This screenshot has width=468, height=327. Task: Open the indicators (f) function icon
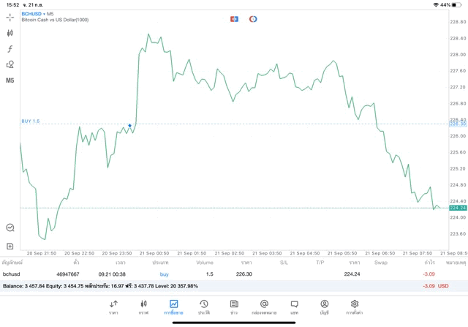10,49
